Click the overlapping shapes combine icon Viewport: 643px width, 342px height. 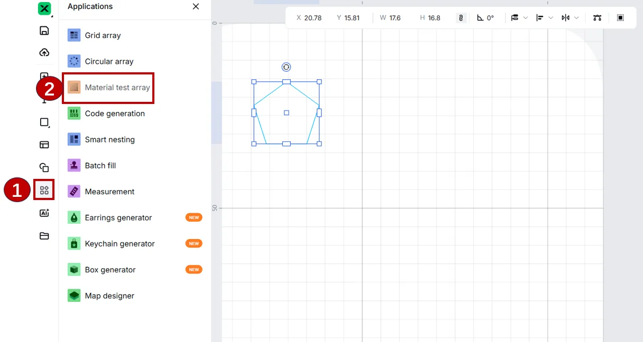tap(44, 167)
